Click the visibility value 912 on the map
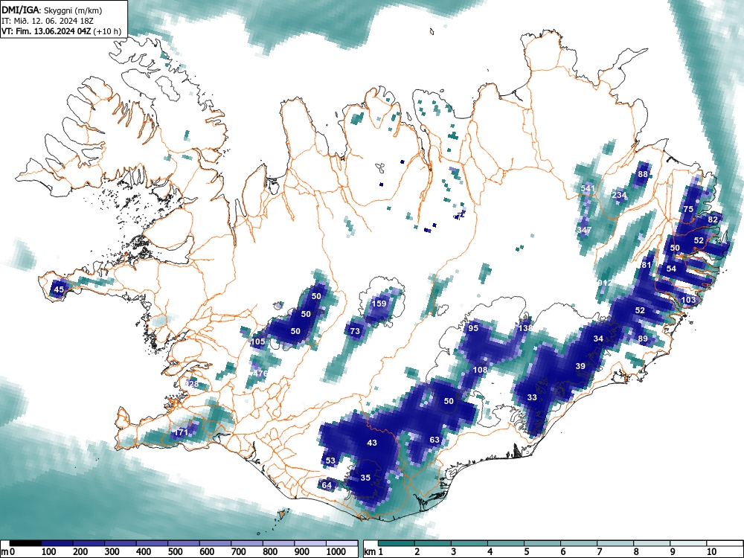Image resolution: width=744 pixels, height=558 pixels. coord(605,283)
